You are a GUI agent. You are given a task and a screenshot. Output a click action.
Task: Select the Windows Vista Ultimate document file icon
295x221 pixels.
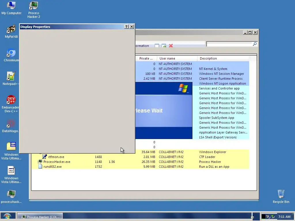pyautogui.click(x=11, y=175)
